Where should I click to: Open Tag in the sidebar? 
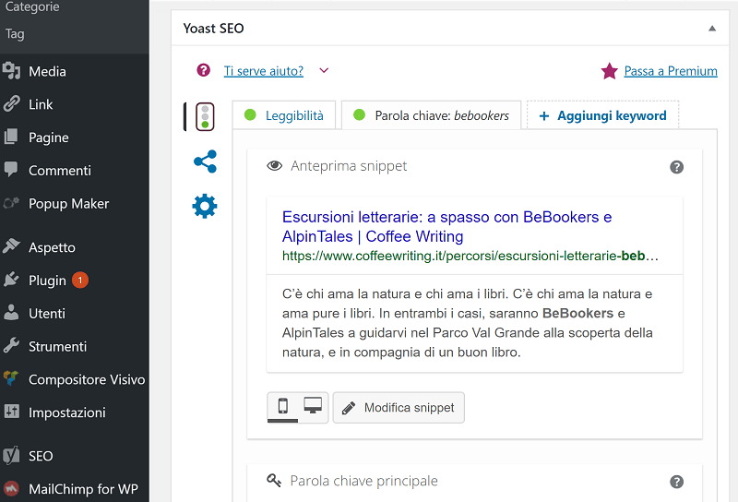pyautogui.click(x=15, y=34)
